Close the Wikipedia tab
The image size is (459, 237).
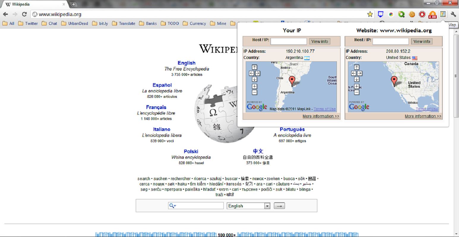point(64,4)
